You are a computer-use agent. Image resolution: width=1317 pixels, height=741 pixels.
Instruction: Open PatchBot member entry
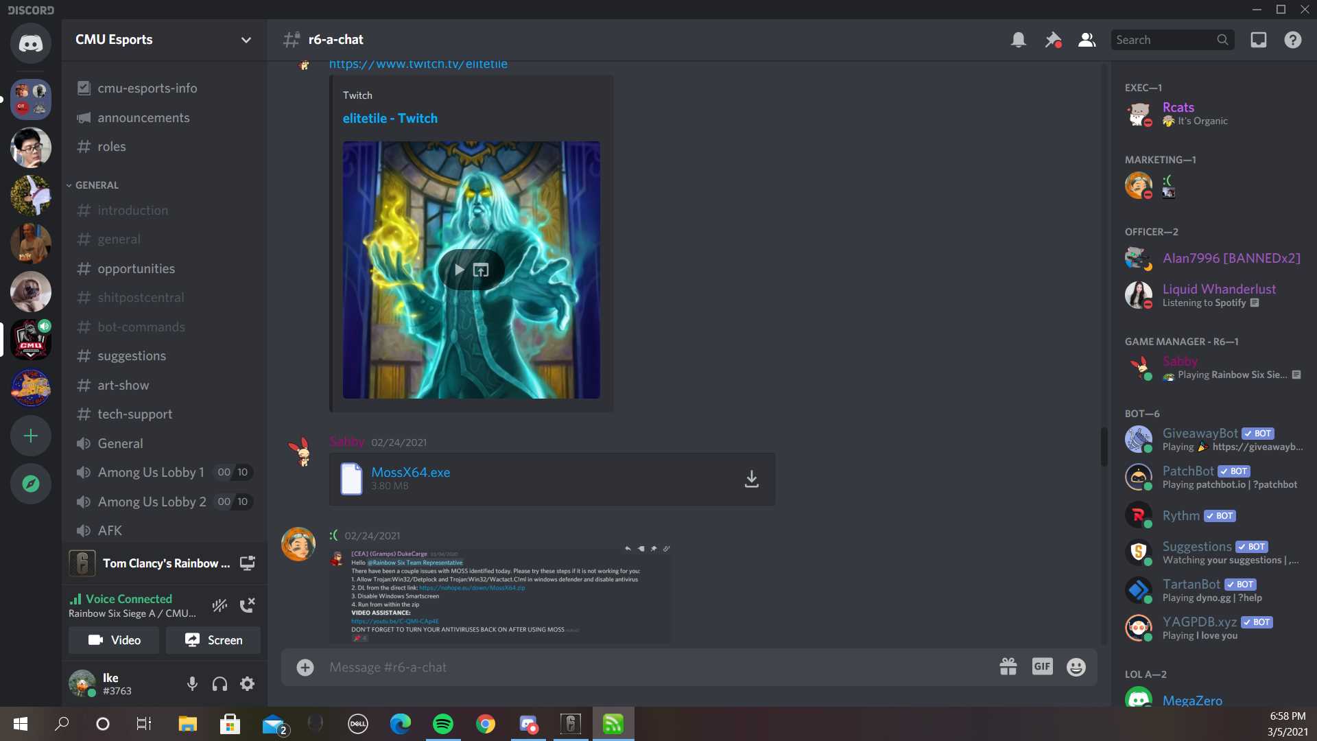coord(1213,477)
